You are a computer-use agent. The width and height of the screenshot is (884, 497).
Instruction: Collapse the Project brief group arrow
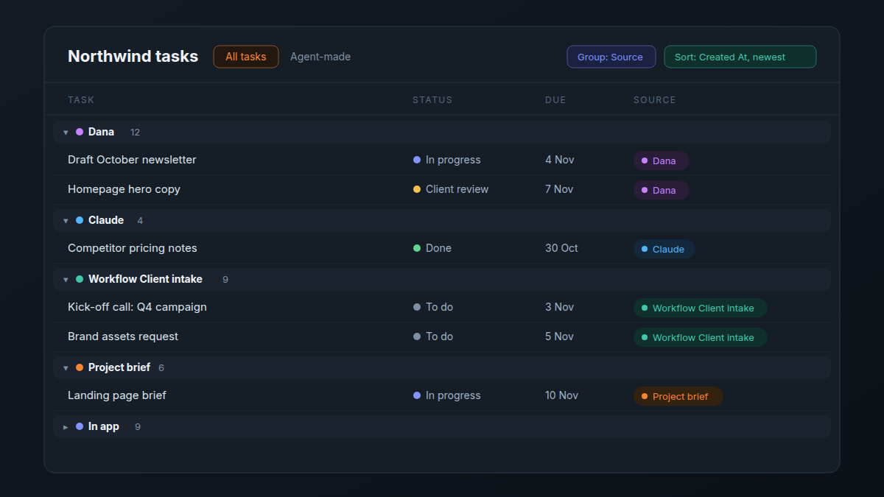(x=66, y=368)
